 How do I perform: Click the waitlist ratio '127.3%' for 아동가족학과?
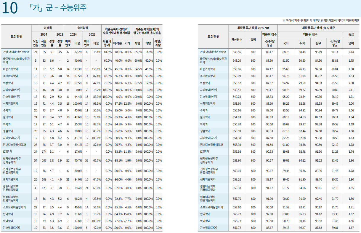point(78,69)
